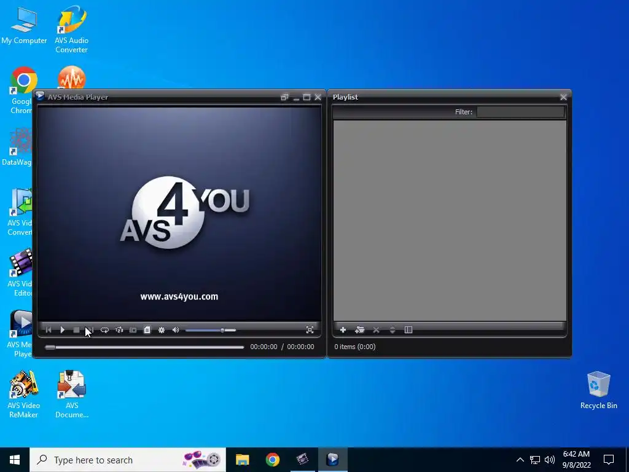This screenshot has width=629, height=472.
Task: Select the DataWagon desktop shortcut
Action: [x=17, y=147]
